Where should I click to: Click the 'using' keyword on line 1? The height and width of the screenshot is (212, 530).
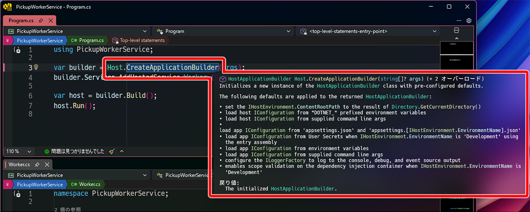click(x=64, y=50)
